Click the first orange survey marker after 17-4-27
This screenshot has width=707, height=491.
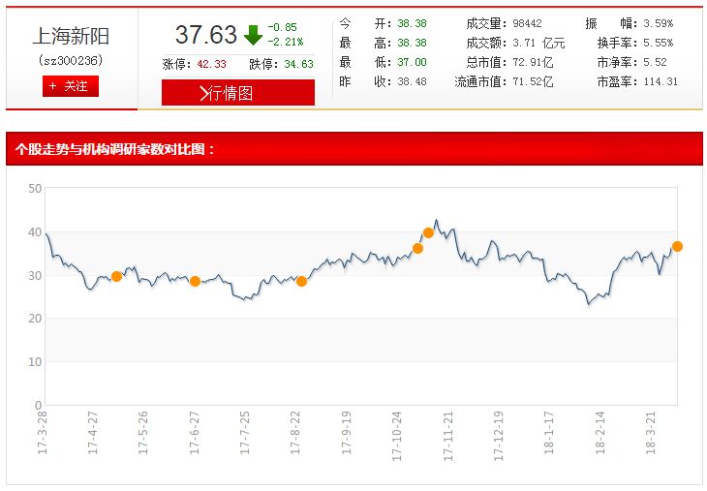(x=116, y=276)
